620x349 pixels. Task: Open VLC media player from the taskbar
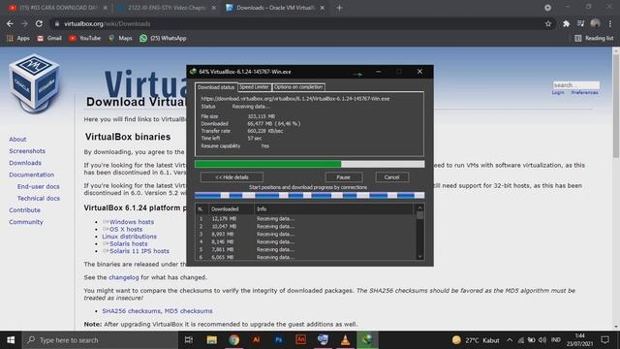pyautogui.click(x=345, y=340)
